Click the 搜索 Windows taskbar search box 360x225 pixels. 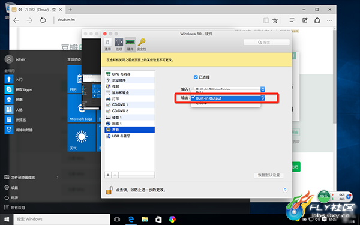coord(62,219)
